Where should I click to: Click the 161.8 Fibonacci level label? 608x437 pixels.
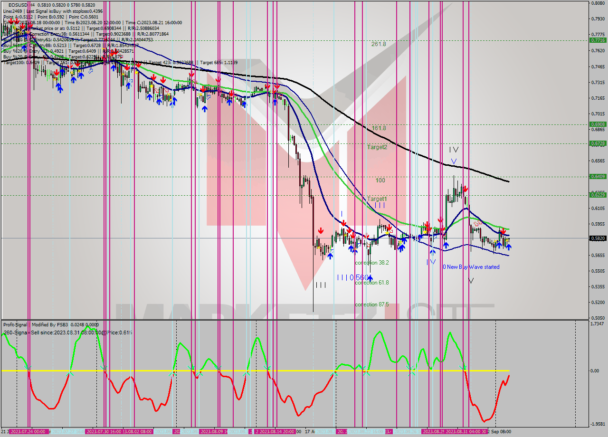pyautogui.click(x=379, y=128)
